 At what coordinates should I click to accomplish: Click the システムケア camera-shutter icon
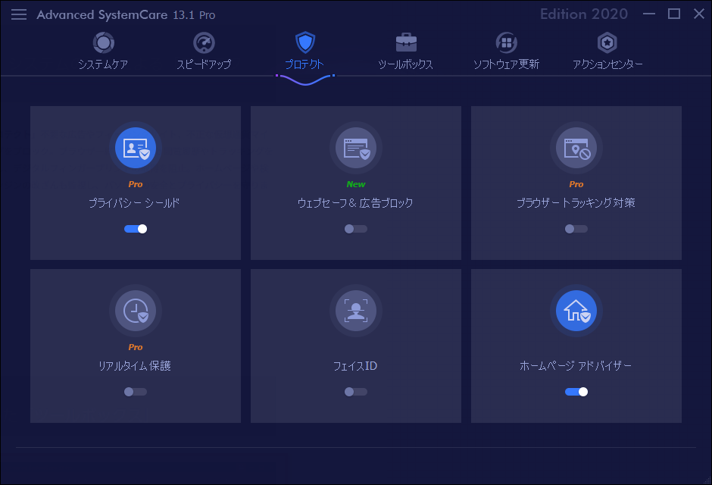[104, 42]
